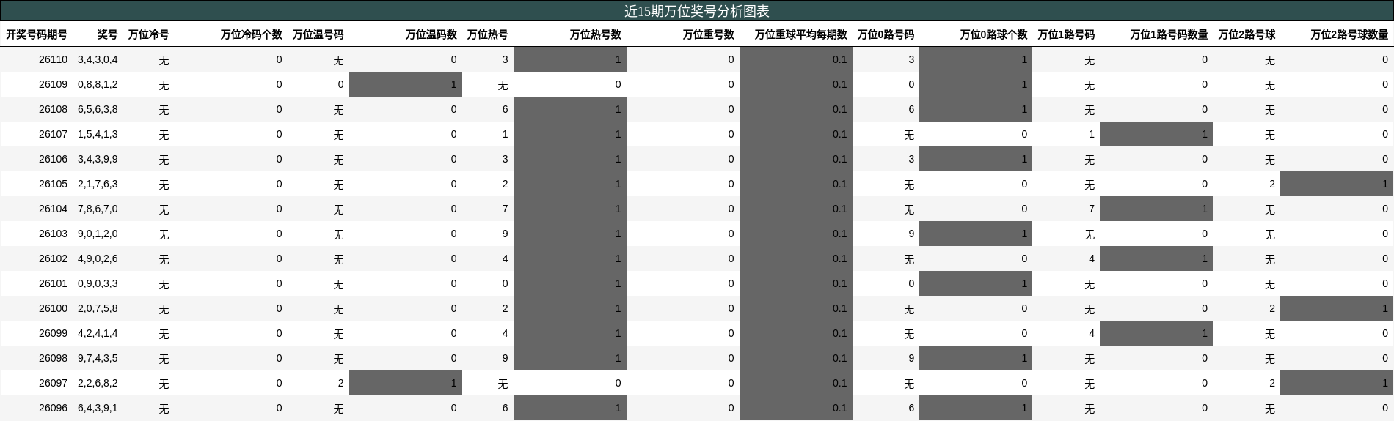Click winning numbers 1,5,4,1,3
The width and height of the screenshot is (1394, 421).
[x=98, y=134]
